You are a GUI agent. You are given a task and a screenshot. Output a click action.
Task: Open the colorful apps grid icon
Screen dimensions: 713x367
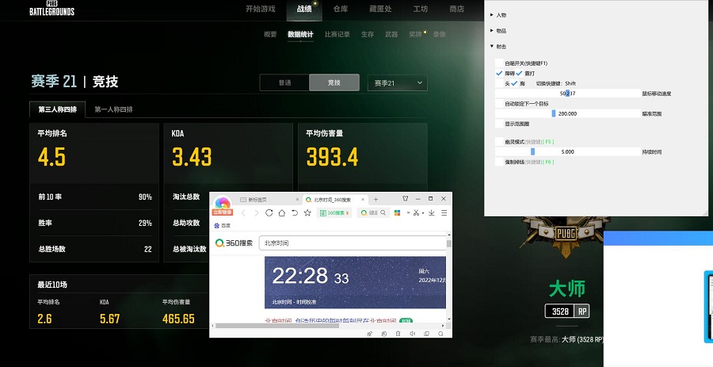tap(397, 213)
